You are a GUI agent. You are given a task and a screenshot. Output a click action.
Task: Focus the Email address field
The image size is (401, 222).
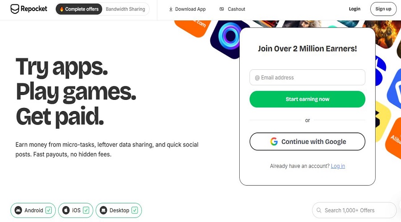[x=307, y=77]
